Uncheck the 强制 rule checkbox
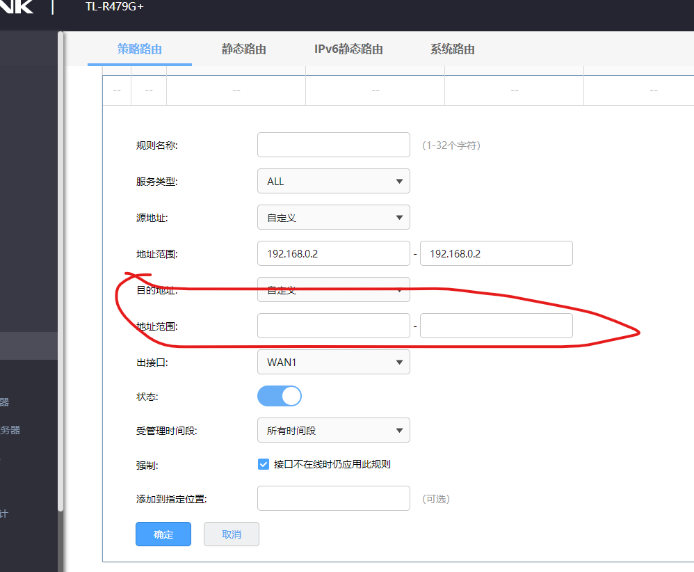694x572 pixels. (263, 464)
